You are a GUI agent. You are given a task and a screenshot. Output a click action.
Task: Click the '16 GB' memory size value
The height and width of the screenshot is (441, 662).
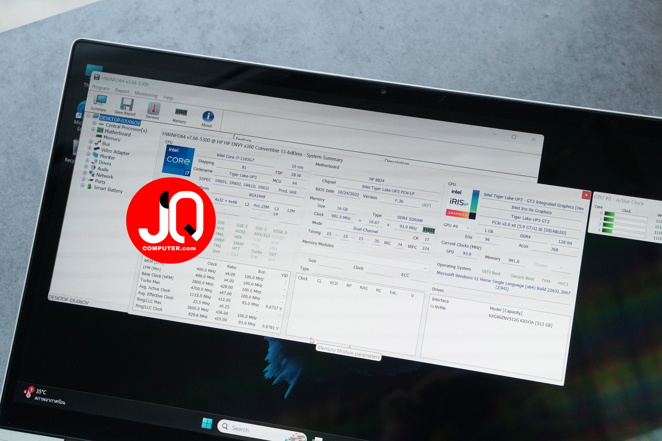(342, 209)
